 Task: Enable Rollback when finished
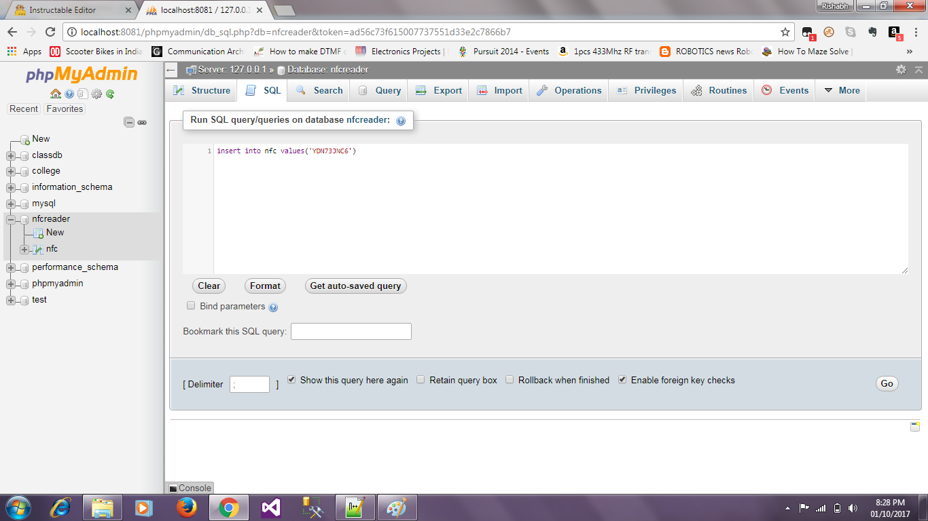(x=510, y=380)
